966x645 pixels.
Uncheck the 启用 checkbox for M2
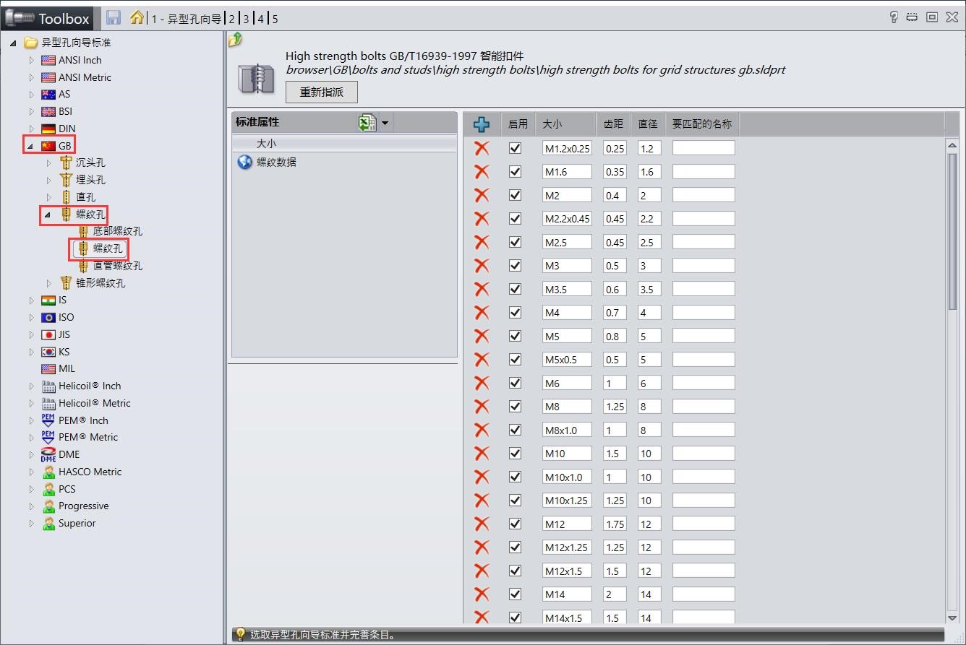point(516,194)
